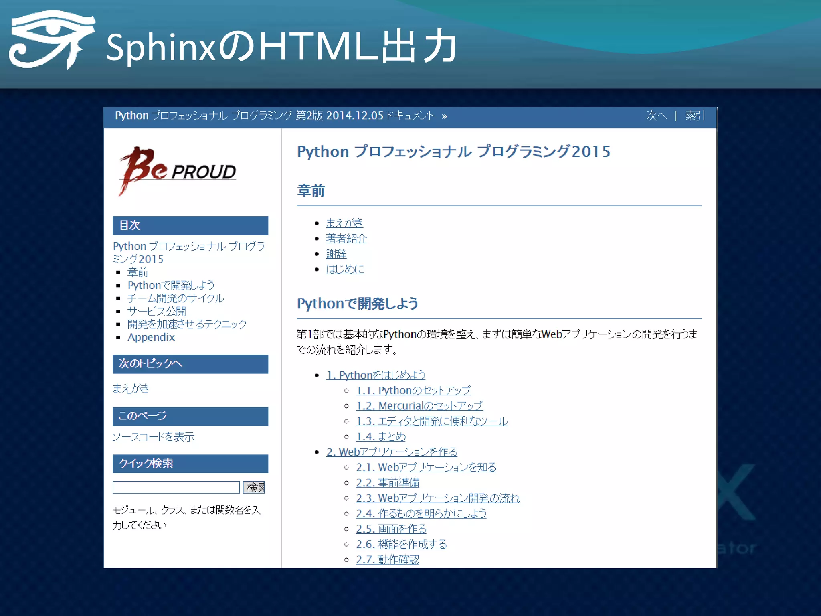This screenshot has width=821, height=616.
Task: Focus the quick search input field
Action: (x=176, y=487)
